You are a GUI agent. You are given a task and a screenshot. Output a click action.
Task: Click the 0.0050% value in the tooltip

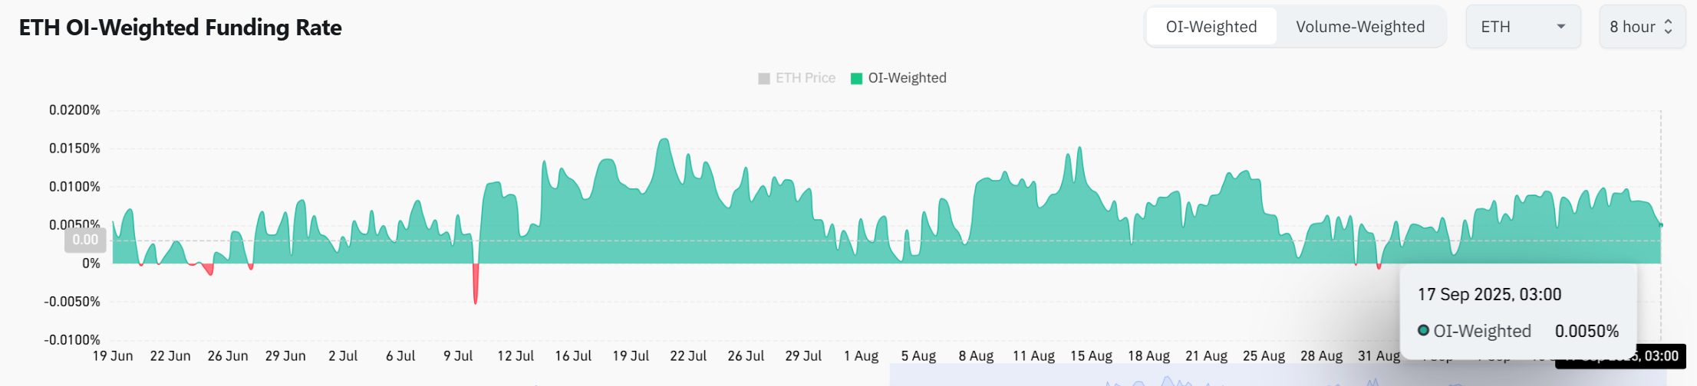[x=1587, y=332]
